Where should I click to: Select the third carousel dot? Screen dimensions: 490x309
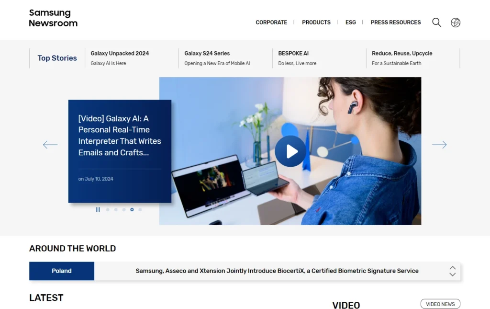coord(124,209)
